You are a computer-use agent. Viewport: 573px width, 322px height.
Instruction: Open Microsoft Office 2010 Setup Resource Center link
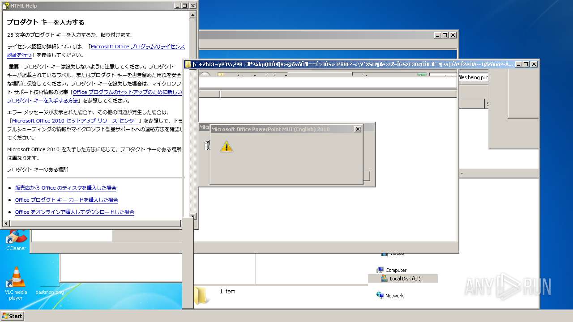point(76,121)
